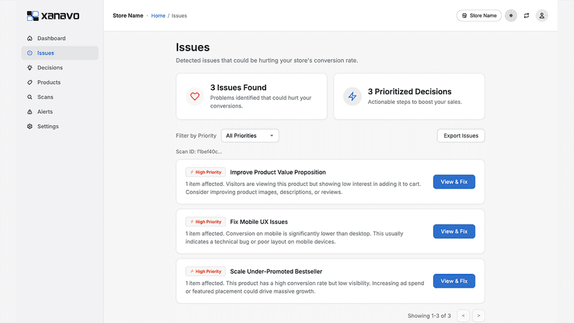Viewport: 574px width, 323px height.
Task: View & Fix the Mobile UX issue
Action: 454,232
